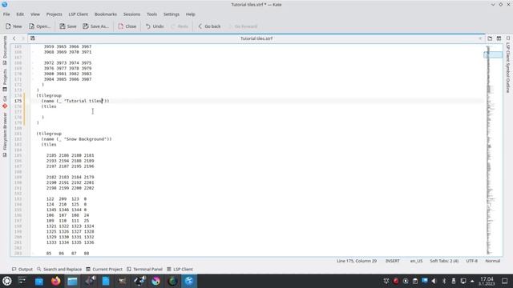Click the Open... toolbar button

tap(39, 26)
